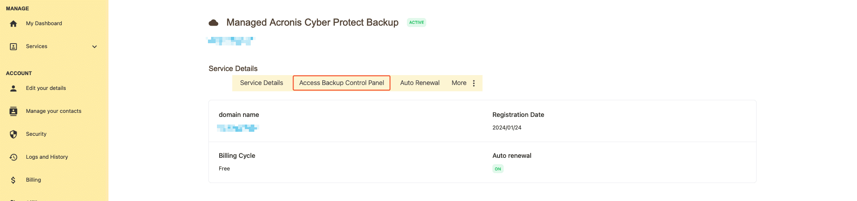Go to Manage your contacts
857x201 pixels.
pyautogui.click(x=54, y=111)
